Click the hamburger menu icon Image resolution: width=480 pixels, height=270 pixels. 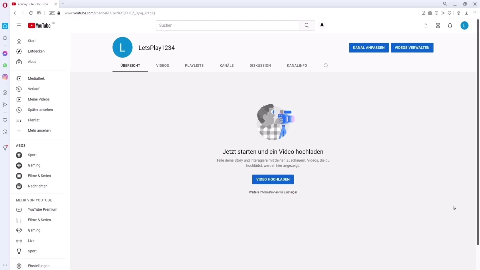pyautogui.click(x=19, y=25)
